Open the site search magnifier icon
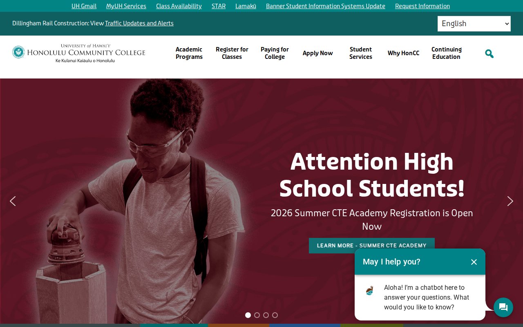Screen dimensions: 523x327 489,54
